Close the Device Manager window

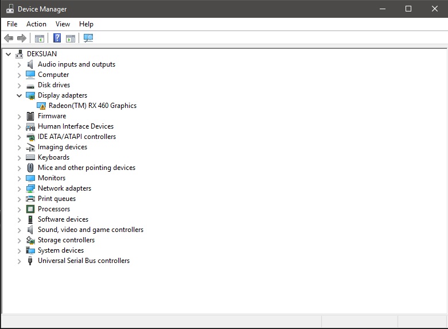(x=435, y=9)
